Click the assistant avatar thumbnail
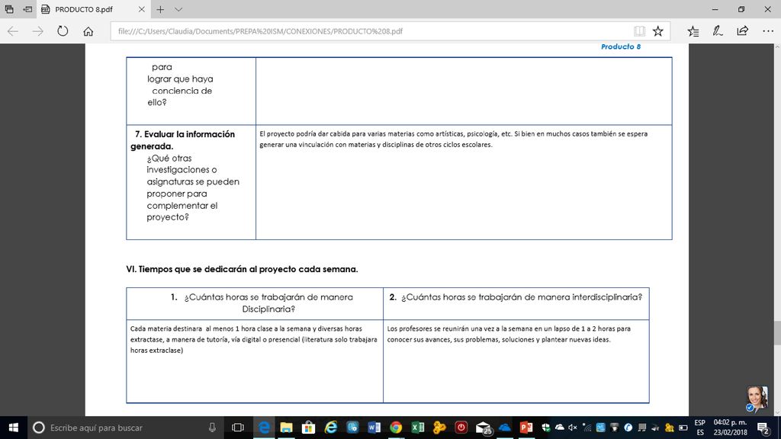This screenshot has height=439, width=781. tap(757, 399)
